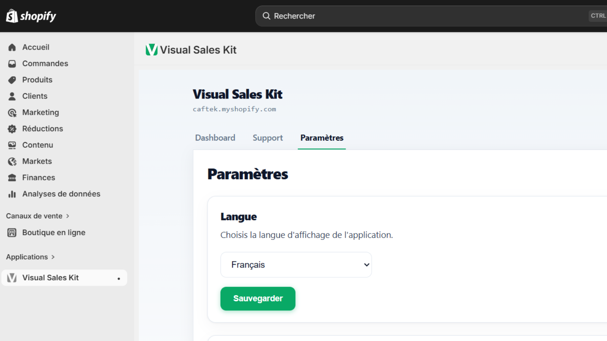Click the caftek.myshopify.com store address
The image size is (607, 341).
[234, 109]
